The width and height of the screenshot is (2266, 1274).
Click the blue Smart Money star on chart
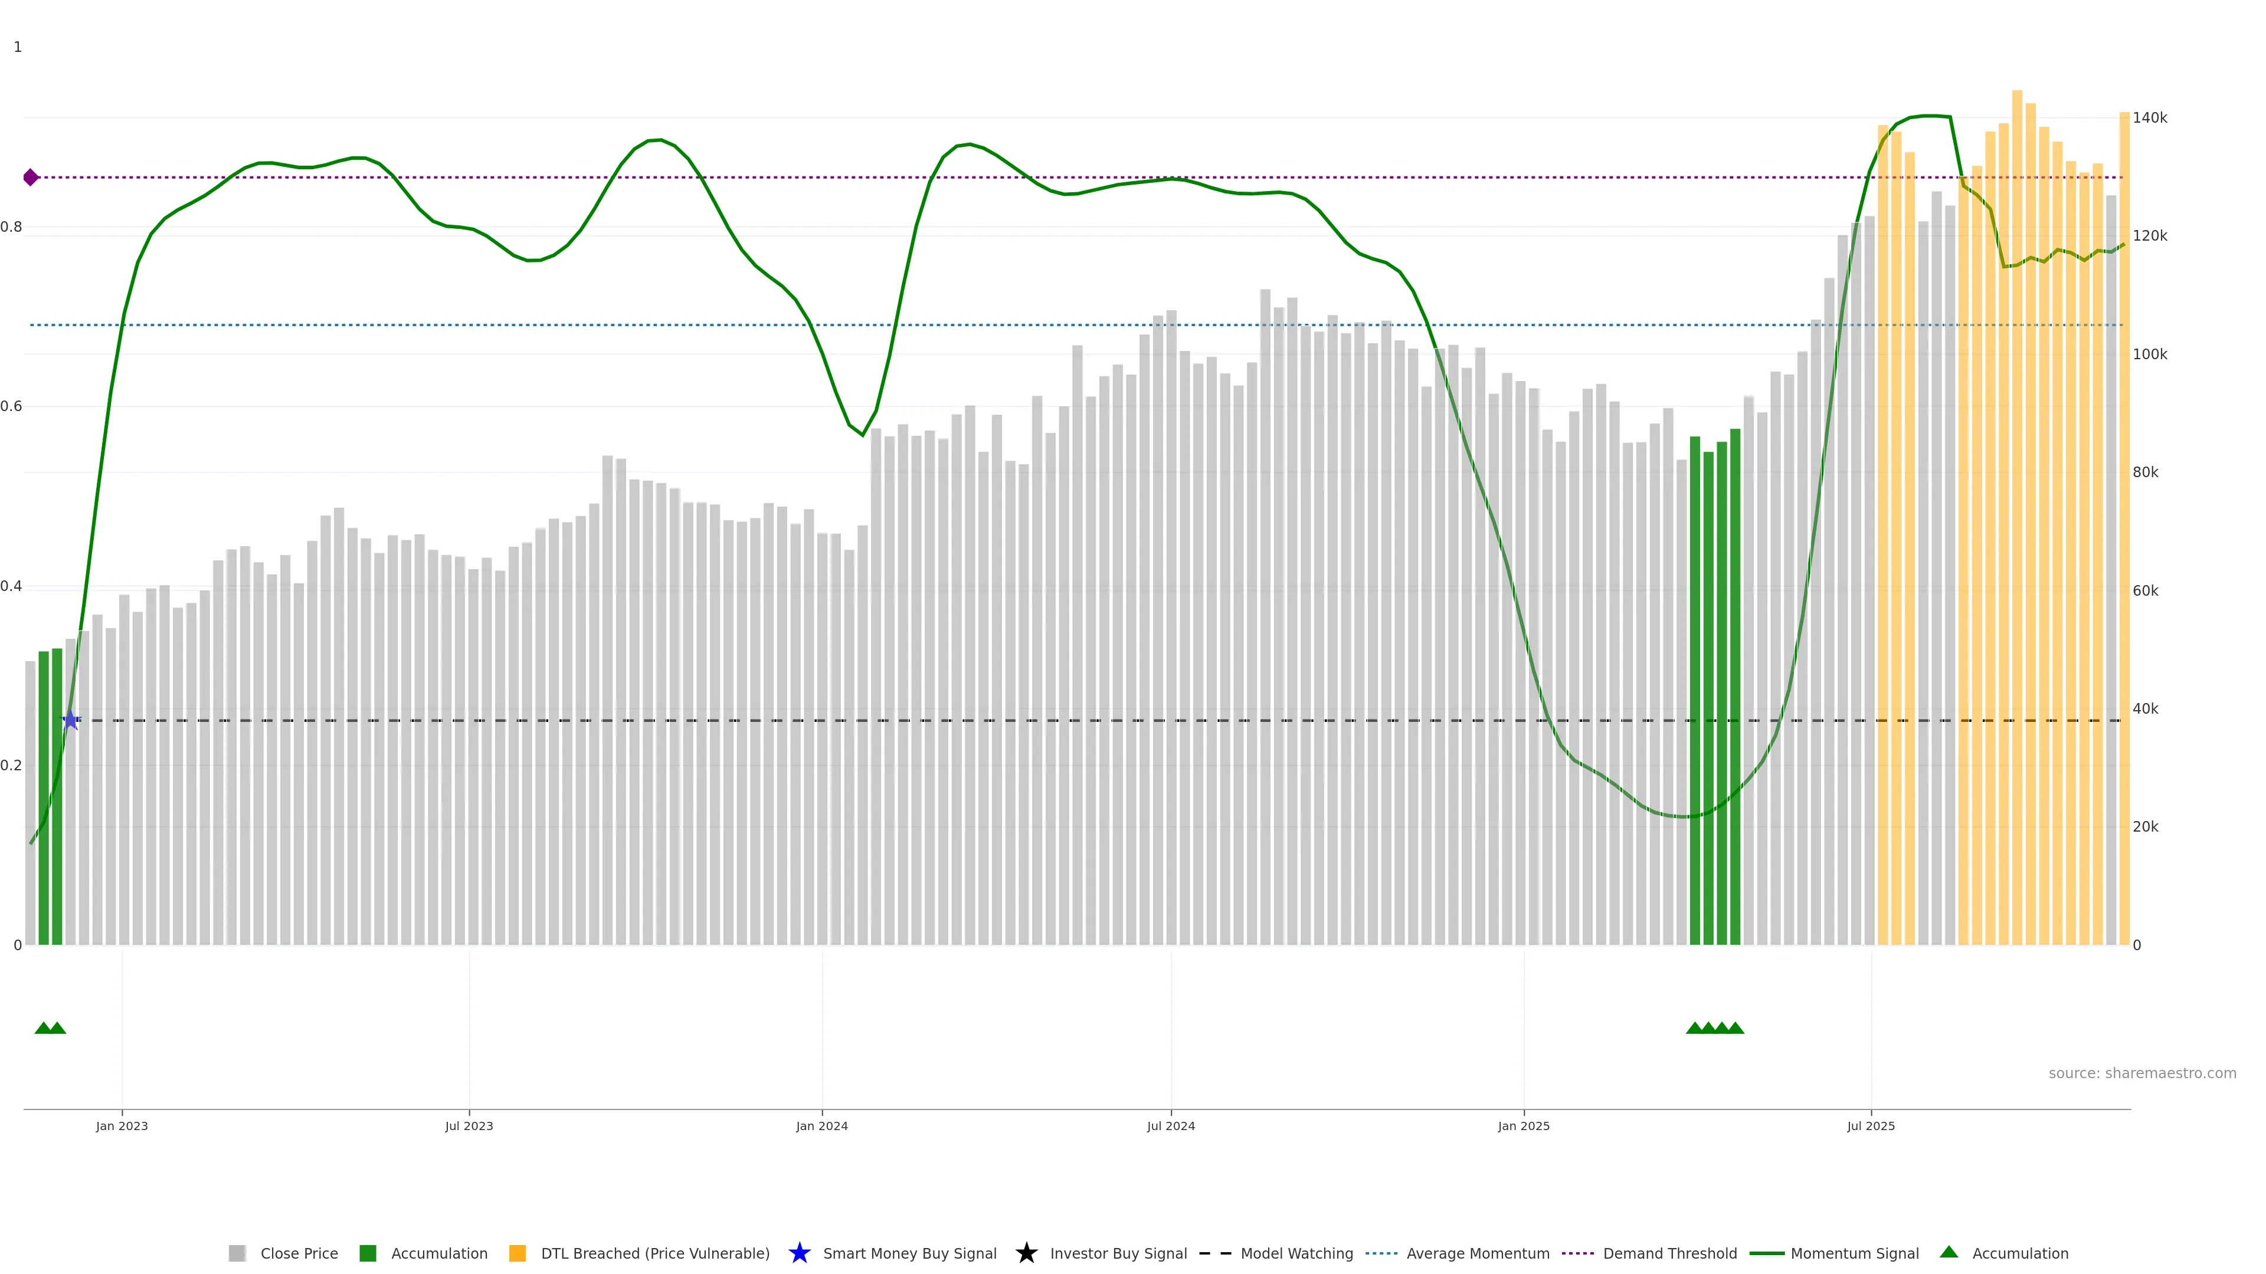pyautogui.click(x=70, y=720)
